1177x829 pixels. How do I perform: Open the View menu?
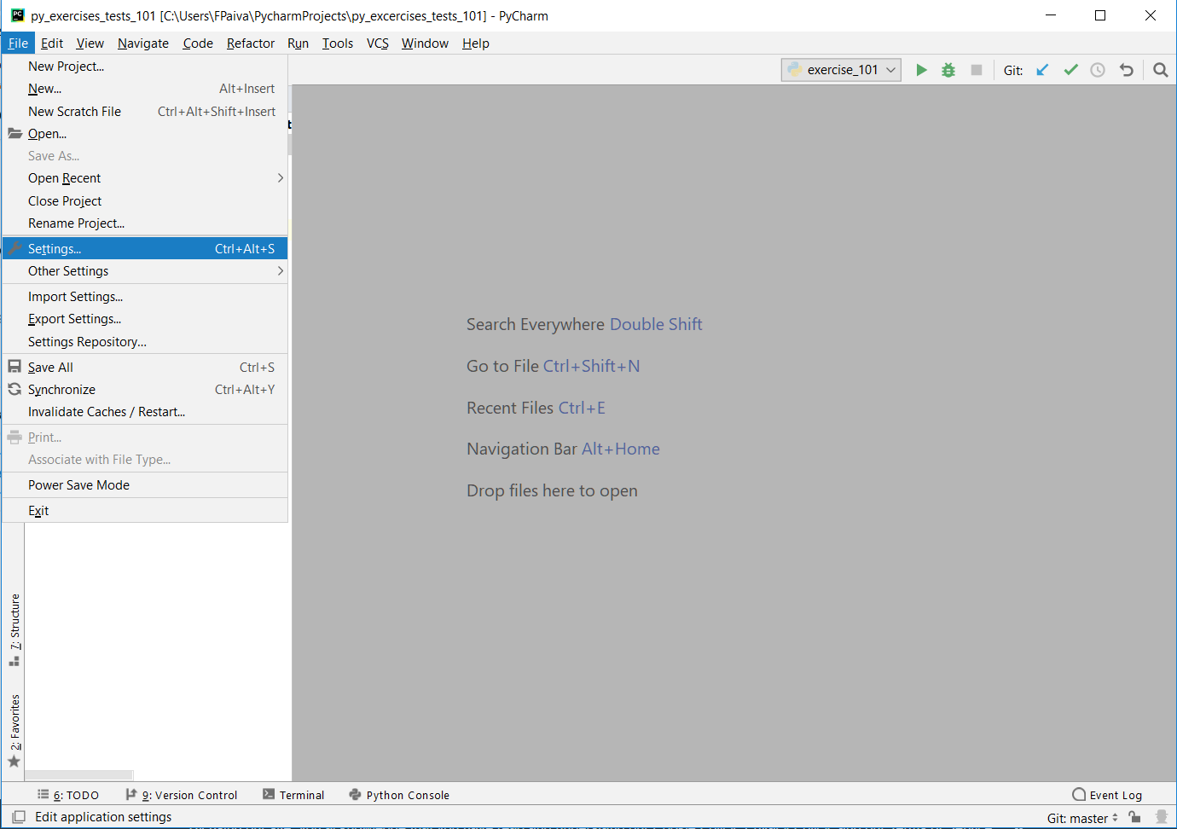coord(90,43)
